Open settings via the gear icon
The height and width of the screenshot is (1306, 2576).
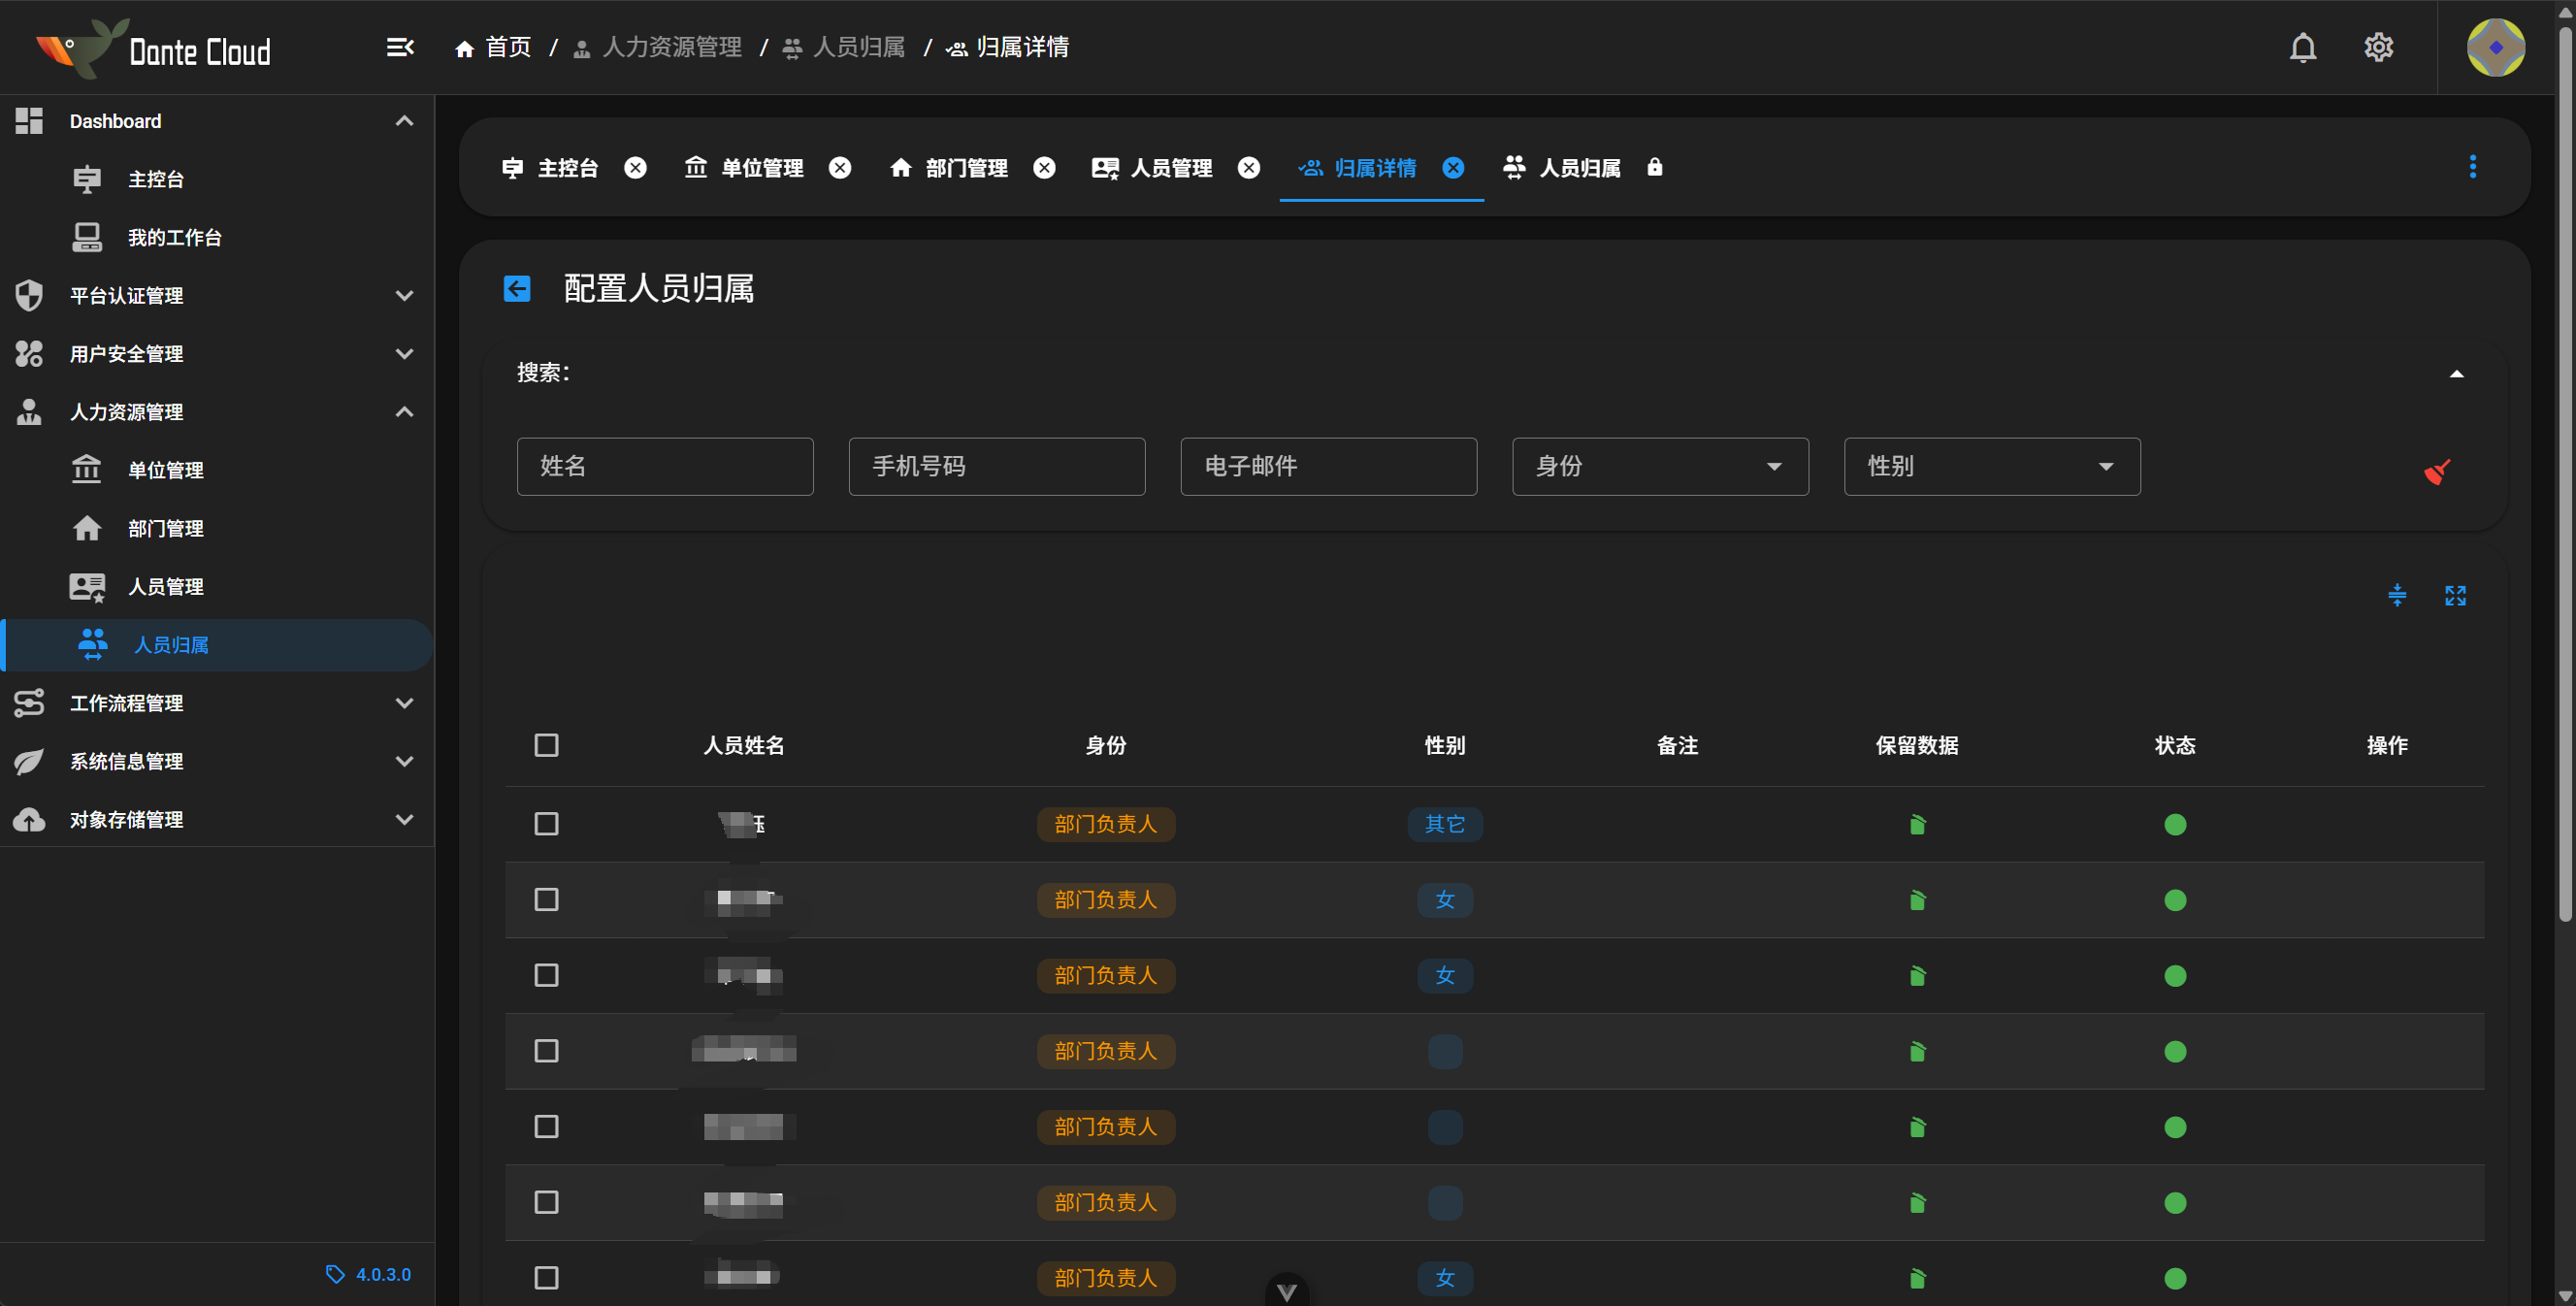click(x=2378, y=47)
